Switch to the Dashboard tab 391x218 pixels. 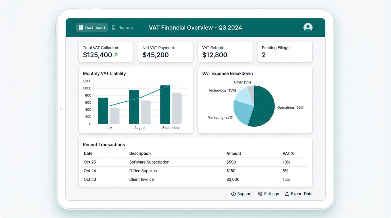coord(91,27)
